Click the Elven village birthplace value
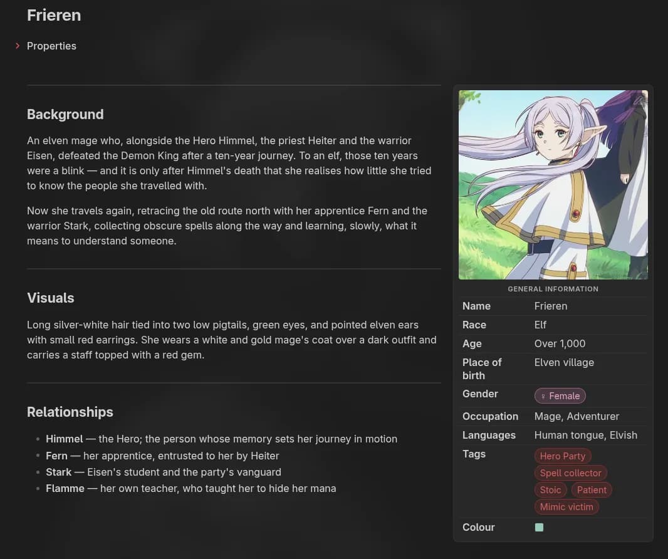Viewport: 668px width, 559px height. 564,362
